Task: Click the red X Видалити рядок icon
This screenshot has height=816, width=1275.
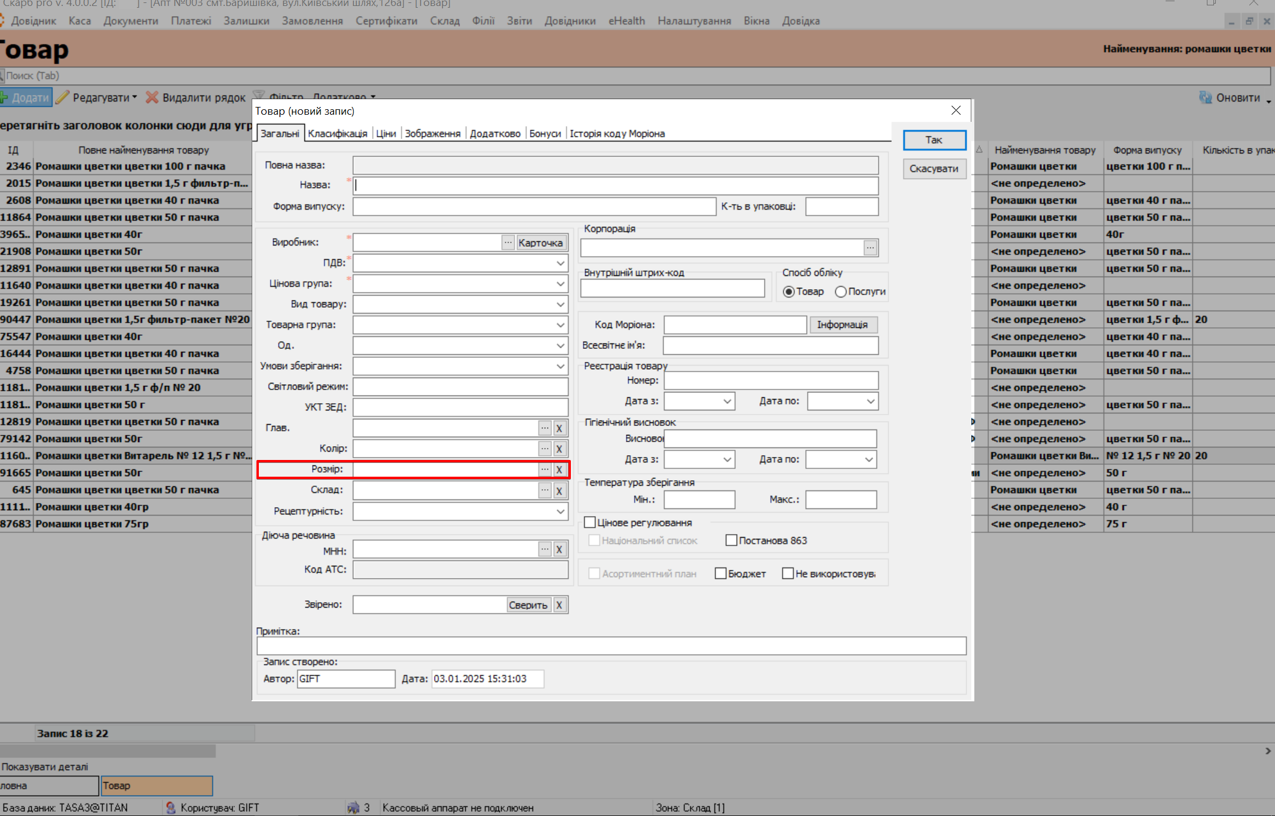Action: pyautogui.click(x=152, y=97)
